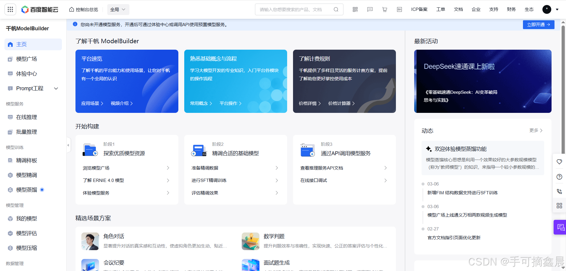Image resolution: width=566 pixels, height=271 pixels.
Task: Click the floating grid apps icon
Action: (x=559, y=205)
